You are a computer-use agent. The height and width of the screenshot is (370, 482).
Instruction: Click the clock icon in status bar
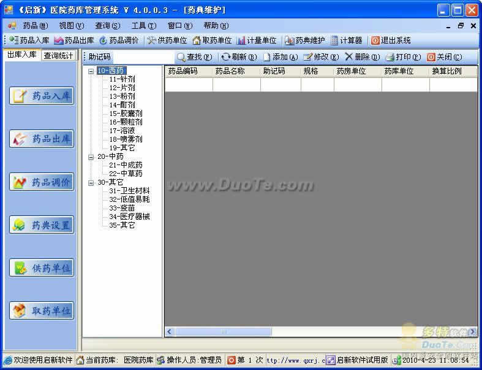pyautogui.click(x=397, y=360)
